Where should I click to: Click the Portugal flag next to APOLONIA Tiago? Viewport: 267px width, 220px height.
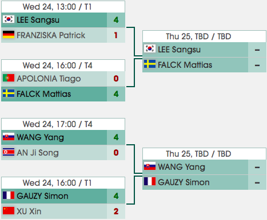click(x=9, y=78)
